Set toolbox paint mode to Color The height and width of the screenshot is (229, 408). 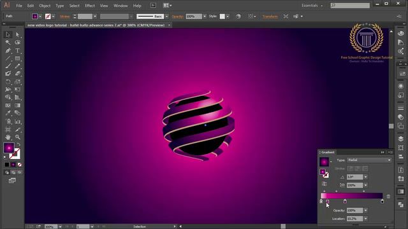coord(7,165)
